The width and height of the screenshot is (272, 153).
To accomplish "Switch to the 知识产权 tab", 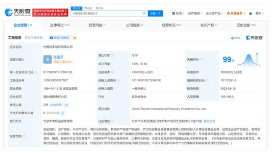I will click(x=209, y=25).
